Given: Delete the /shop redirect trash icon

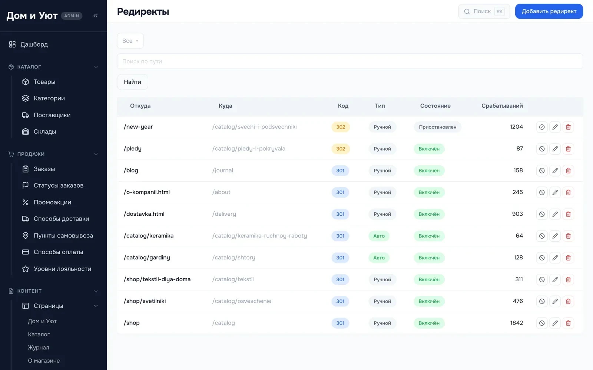Looking at the screenshot, I should coord(568,323).
